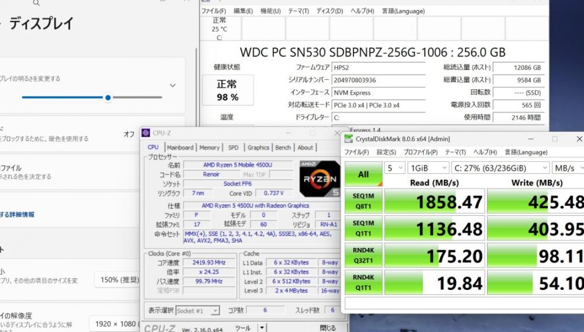Open CrystalDiskMark ヘルプ(H) menu
The image size is (584, 332).
coord(485,152)
